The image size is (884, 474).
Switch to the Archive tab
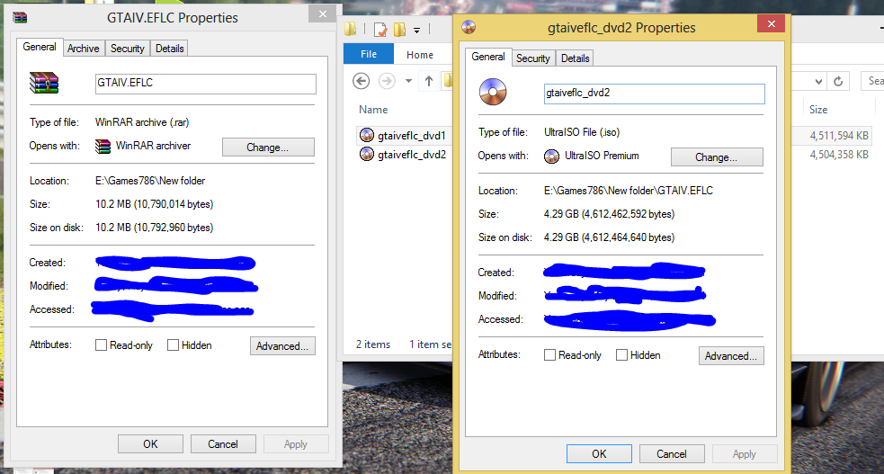(84, 49)
